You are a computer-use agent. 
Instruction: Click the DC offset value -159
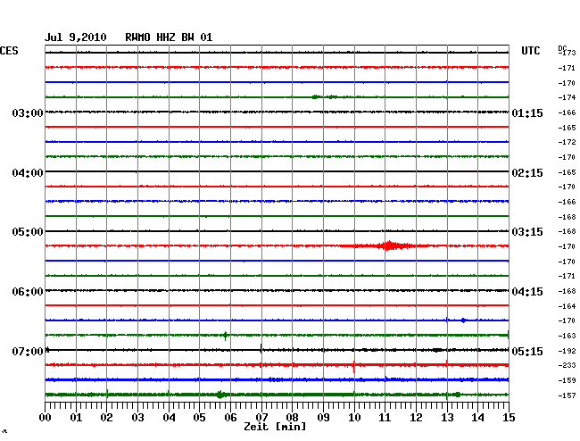(567, 380)
